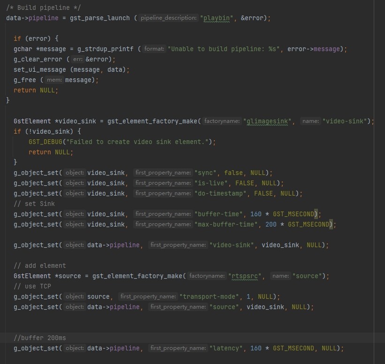Click the "/* Build pipeline */" comment
The image size is (385, 364).
[43, 8]
